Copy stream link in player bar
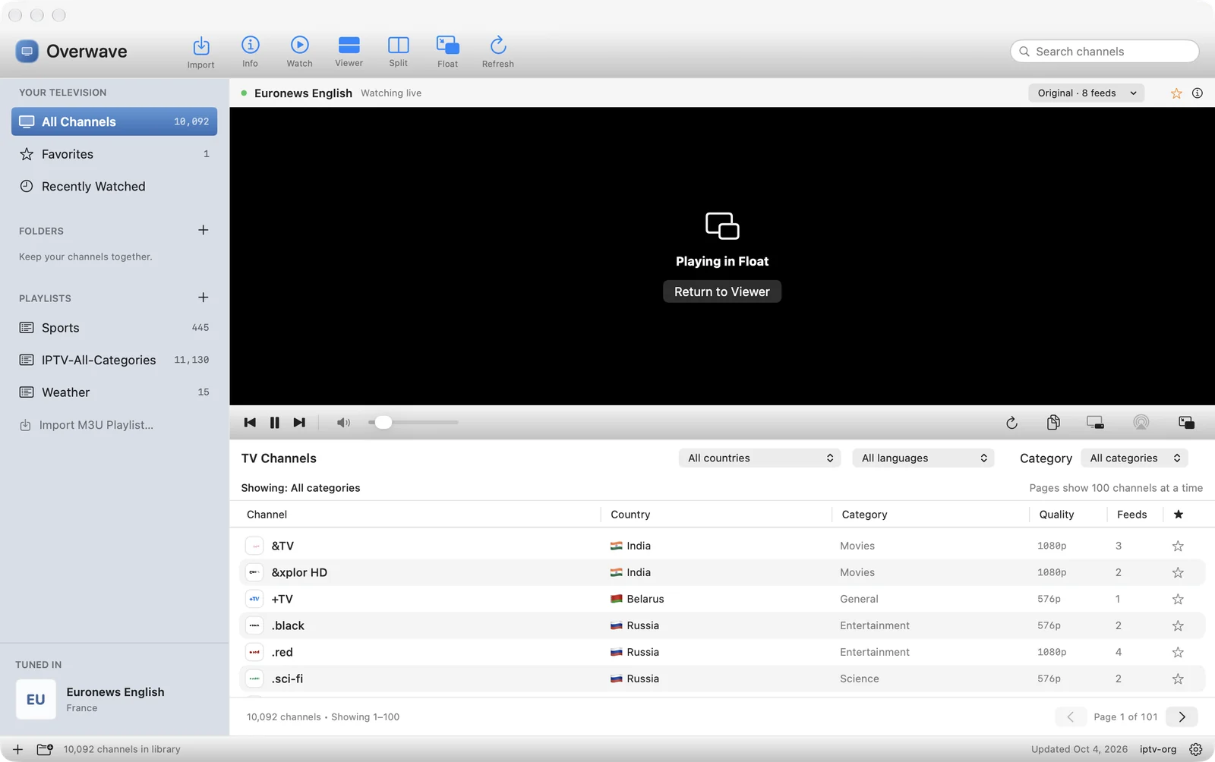 pyautogui.click(x=1053, y=423)
